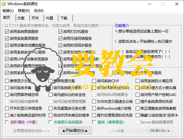
Task: Switch to the 内置 tab
Action: 51,18
